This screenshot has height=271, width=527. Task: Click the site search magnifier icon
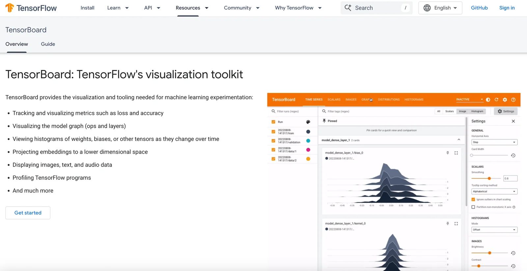point(348,8)
